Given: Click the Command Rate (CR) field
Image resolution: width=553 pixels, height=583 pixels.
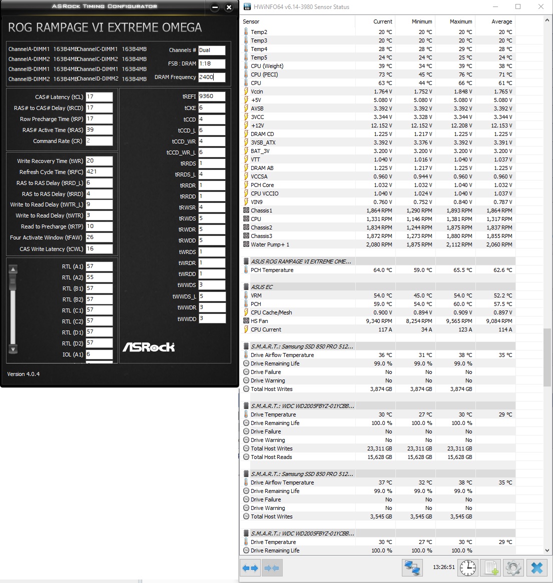Looking at the screenshot, I should click(99, 141).
